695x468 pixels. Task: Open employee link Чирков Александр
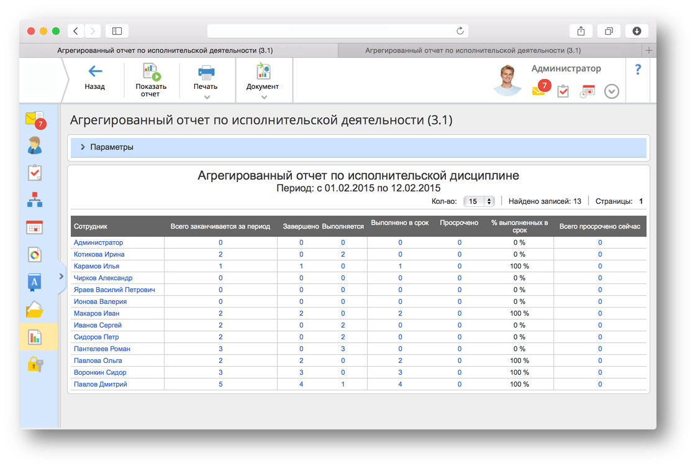click(x=103, y=278)
